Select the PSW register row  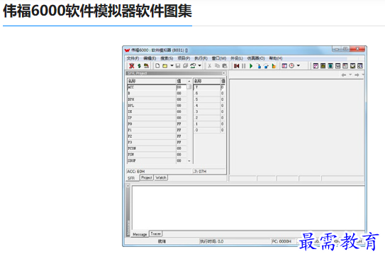[157, 155]
